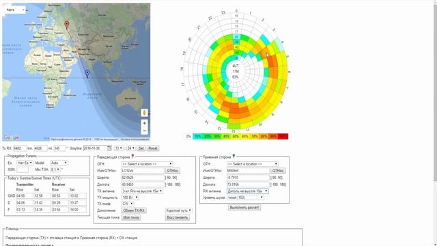
Task: Open receiver QTH Select a location dropdown
Action: tap(252, 164)
